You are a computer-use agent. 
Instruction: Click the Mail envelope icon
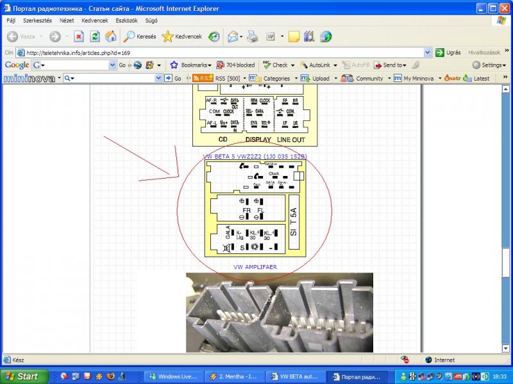click(x=233, y=36)
